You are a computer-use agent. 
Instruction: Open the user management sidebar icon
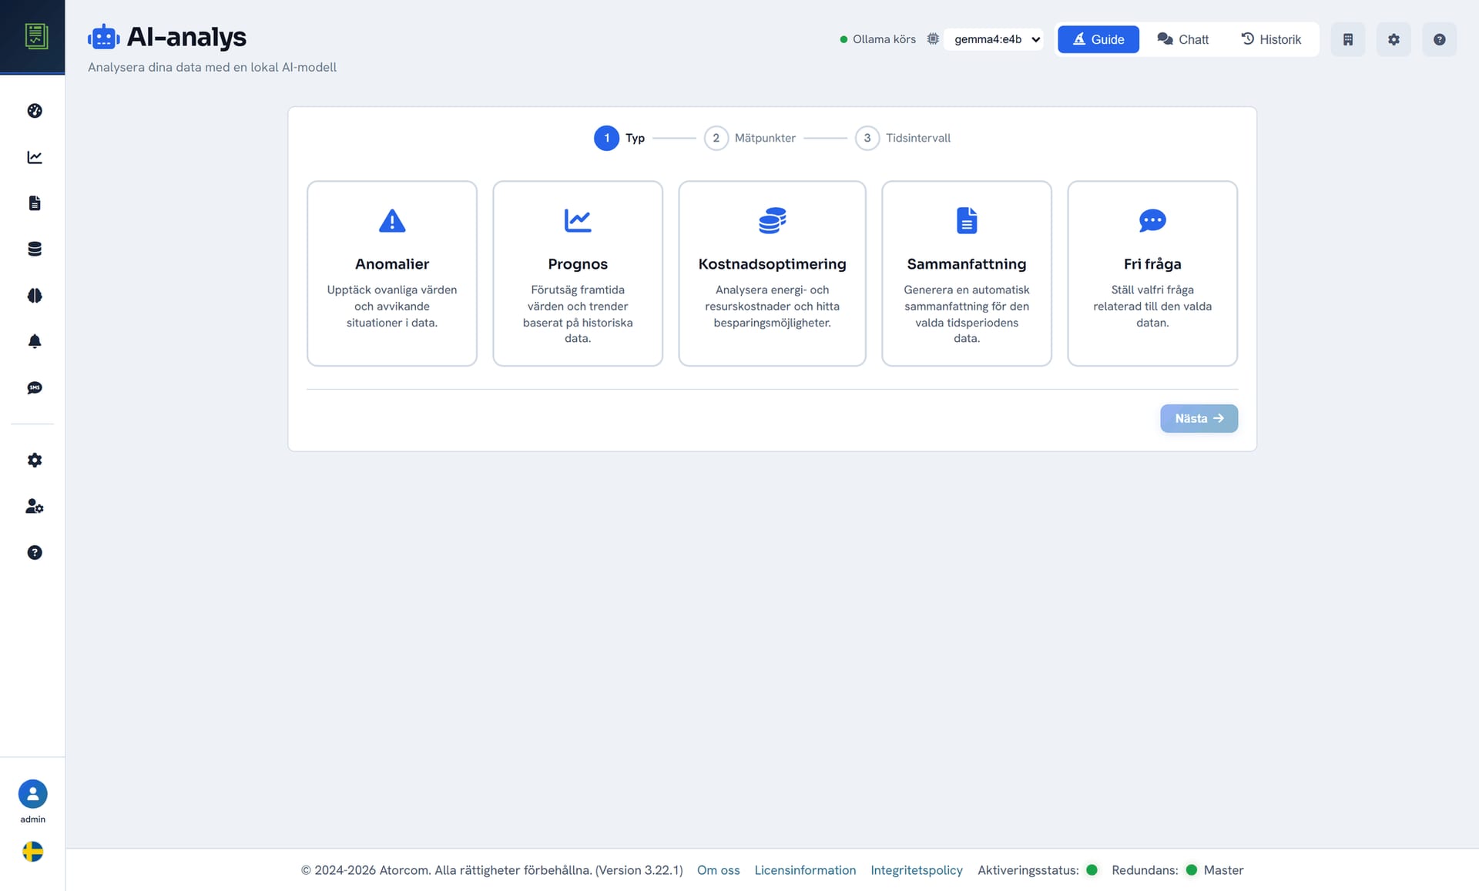click(35, 506)
